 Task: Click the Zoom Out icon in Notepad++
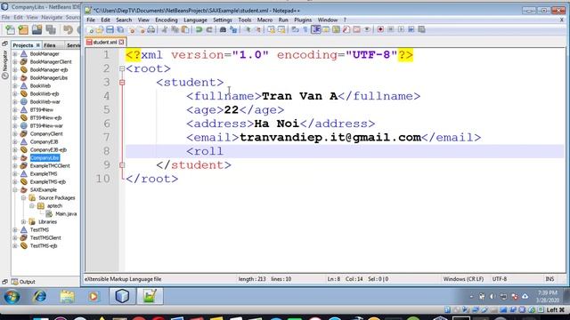pos(257,29)
